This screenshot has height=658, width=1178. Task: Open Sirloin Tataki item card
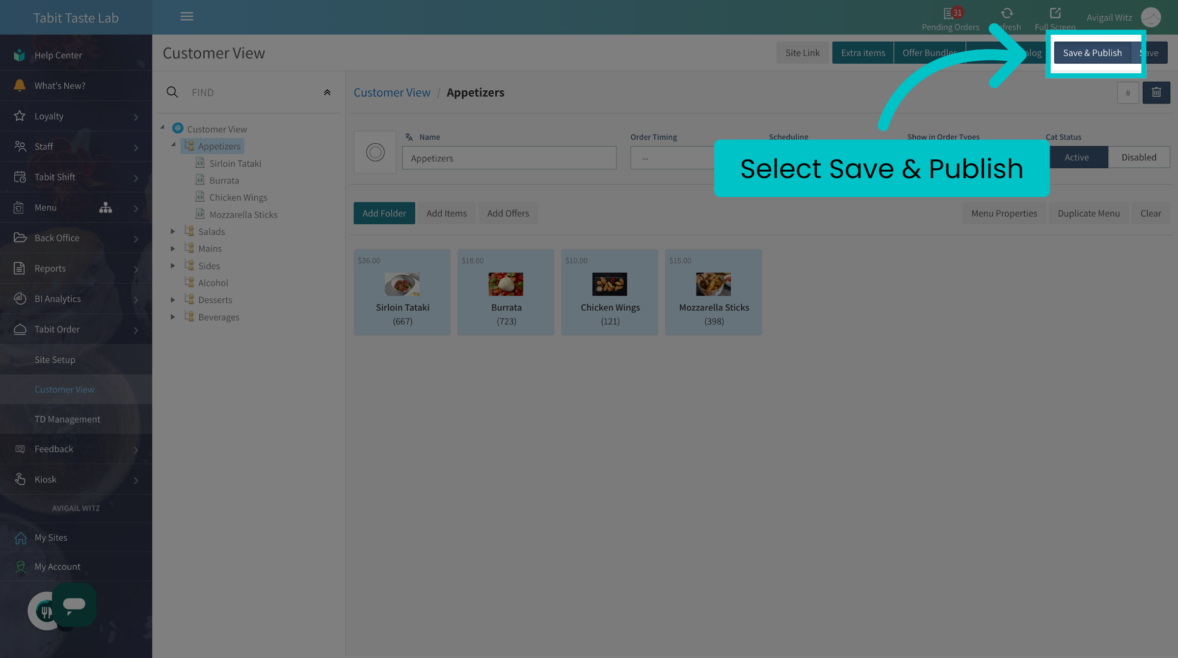(402, 292)
